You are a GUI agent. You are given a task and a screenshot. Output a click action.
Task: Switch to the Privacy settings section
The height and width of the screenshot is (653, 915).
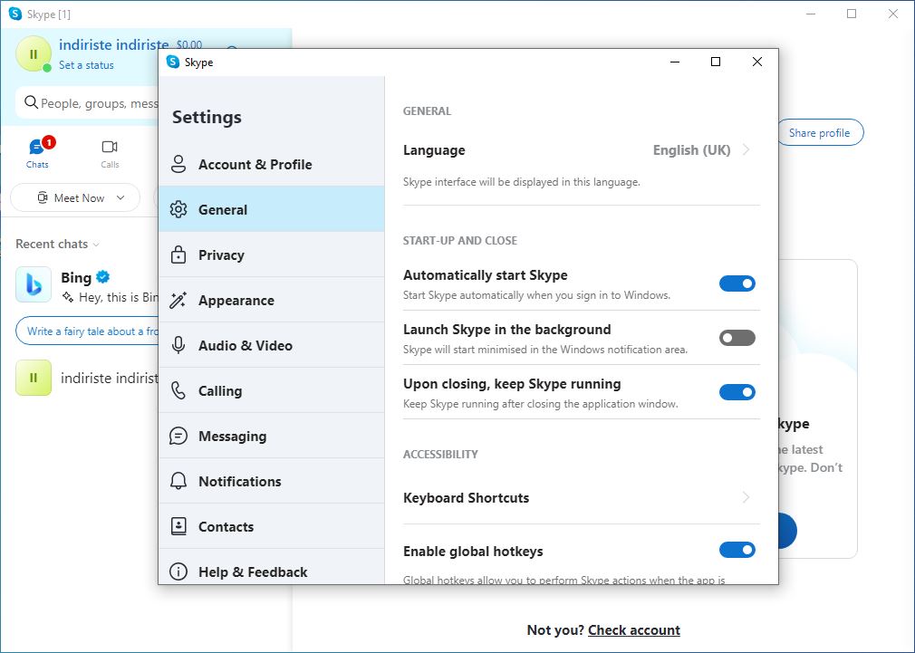[272, 254]
